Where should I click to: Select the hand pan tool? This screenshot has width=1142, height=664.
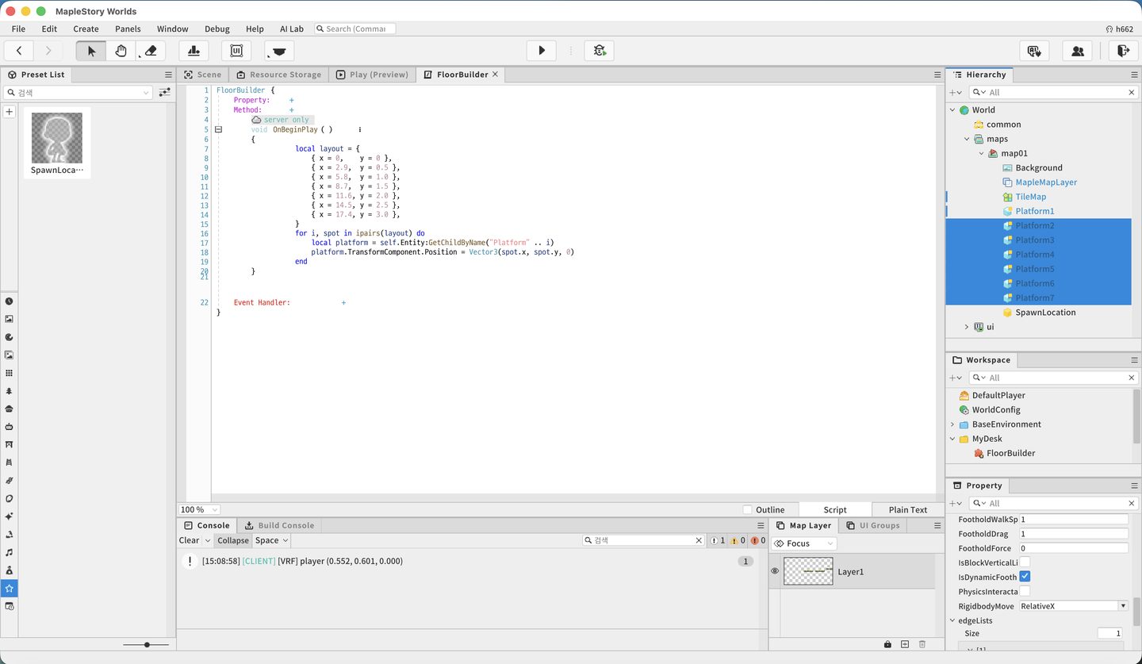click(121, 51)
